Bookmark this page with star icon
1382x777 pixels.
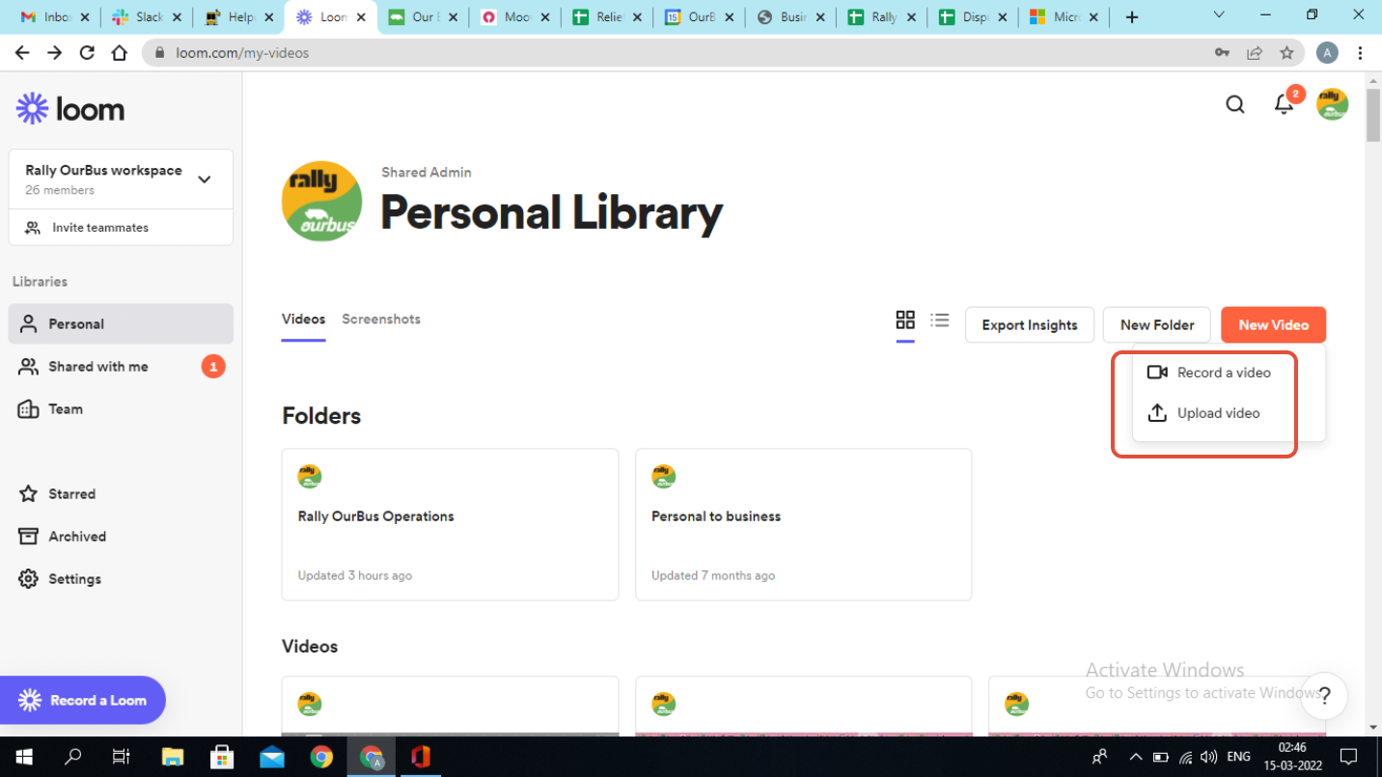[1286, 53]
